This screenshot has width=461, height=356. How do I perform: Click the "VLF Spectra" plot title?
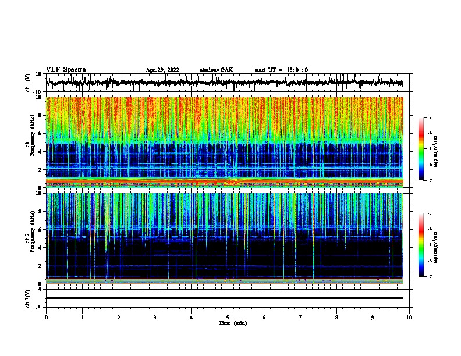coord(66,70)
